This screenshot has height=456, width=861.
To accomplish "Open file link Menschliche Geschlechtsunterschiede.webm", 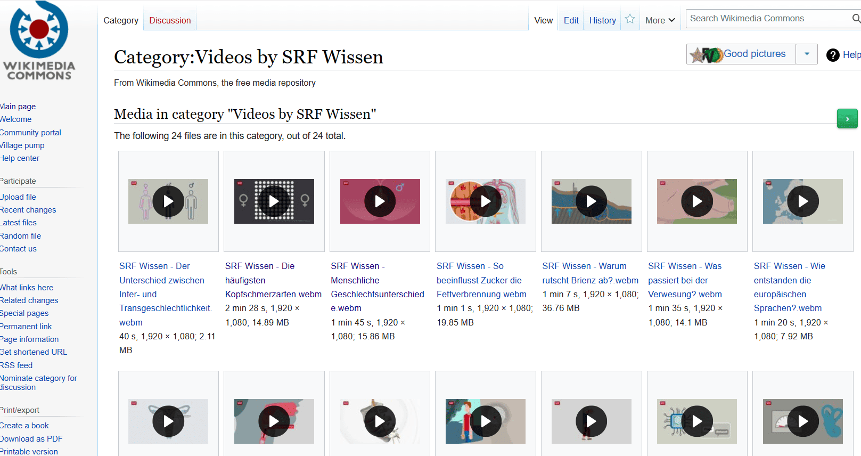I will pos(378,287).
